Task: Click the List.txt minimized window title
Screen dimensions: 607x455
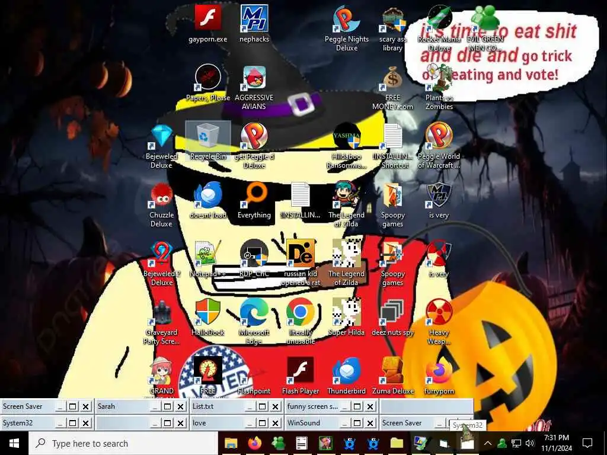Action: click(x=203, y=406)
